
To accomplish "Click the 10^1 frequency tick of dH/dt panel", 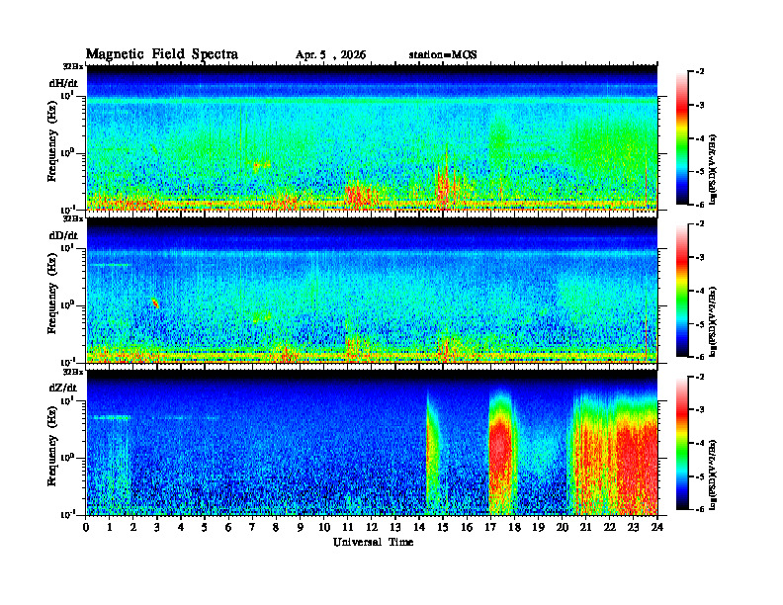I will (x=67, y=95).
